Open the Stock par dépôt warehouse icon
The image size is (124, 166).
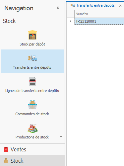click(32, 35)
